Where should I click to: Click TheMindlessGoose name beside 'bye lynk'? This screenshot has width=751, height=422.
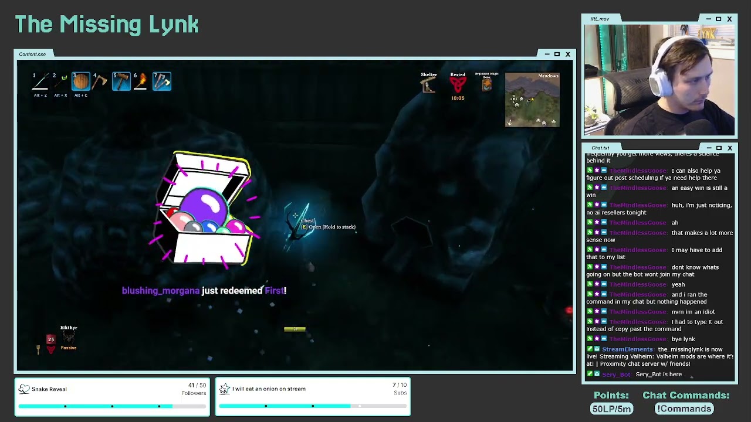click(x=637, y=339)
